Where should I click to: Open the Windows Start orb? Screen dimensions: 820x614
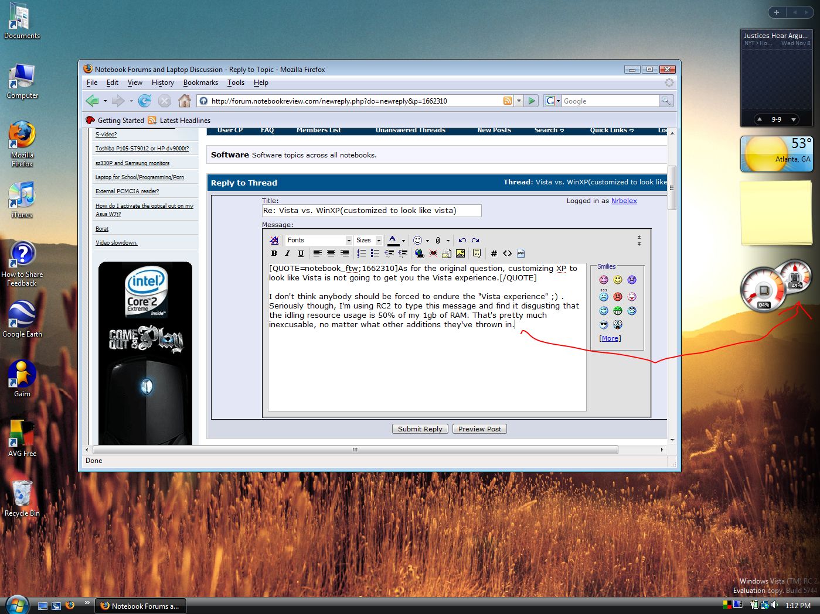click(17, 605)
